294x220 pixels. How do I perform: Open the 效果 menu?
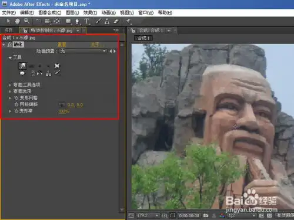coord(90,13)
